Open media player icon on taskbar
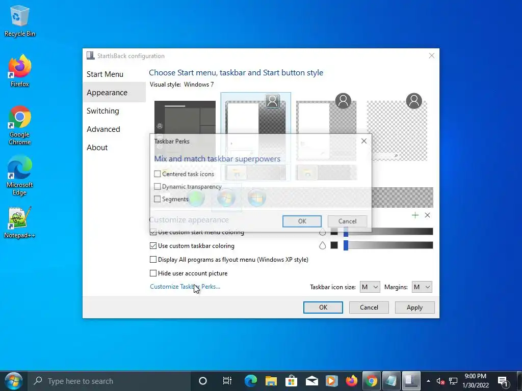The width and height of the screenshot is (522, 391). point(331,381)
